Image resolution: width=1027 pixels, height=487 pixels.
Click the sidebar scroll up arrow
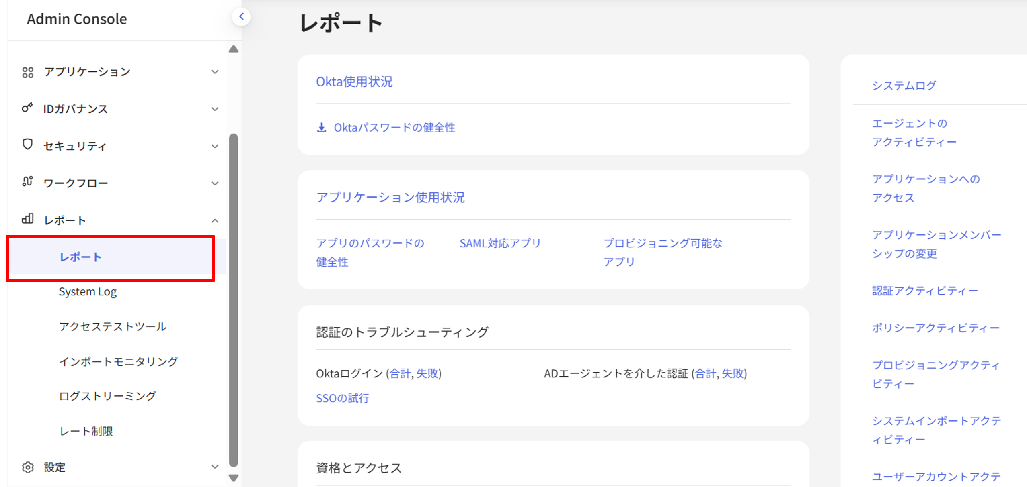click(x=234, y=49)
